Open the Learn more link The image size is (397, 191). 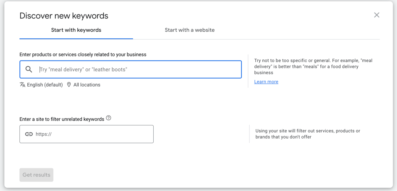tap(266, 82)
